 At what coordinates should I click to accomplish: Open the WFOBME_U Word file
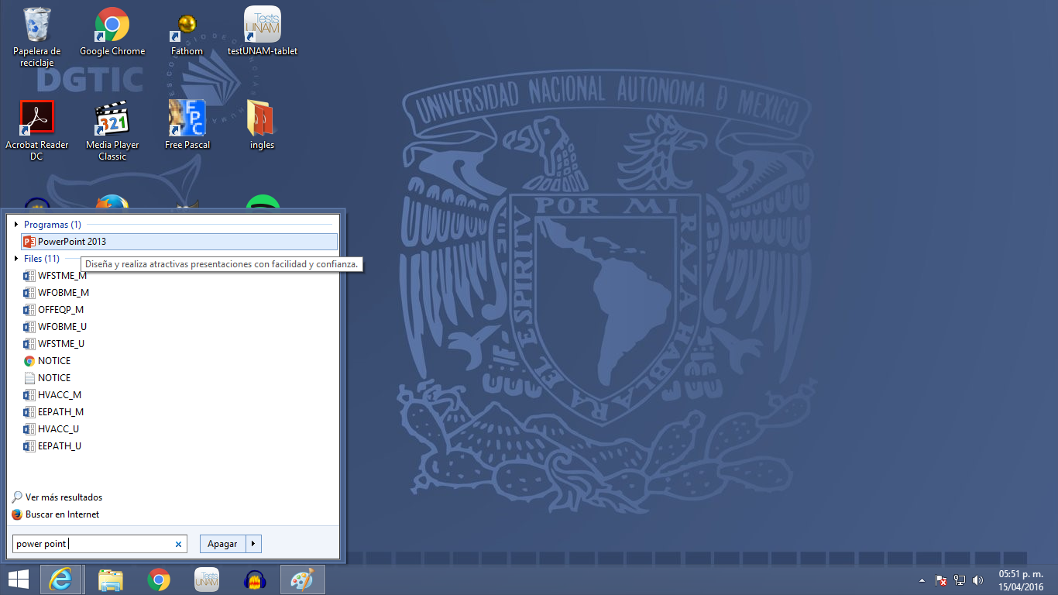[x=55, y=327]
